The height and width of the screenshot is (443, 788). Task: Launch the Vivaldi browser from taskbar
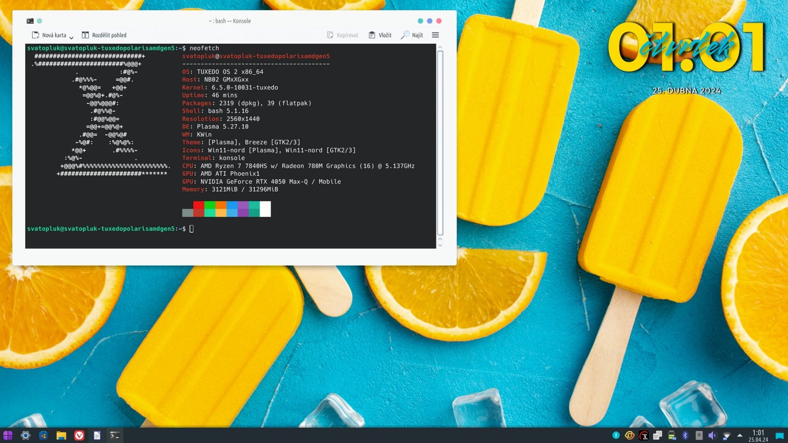tap(79, 435)
